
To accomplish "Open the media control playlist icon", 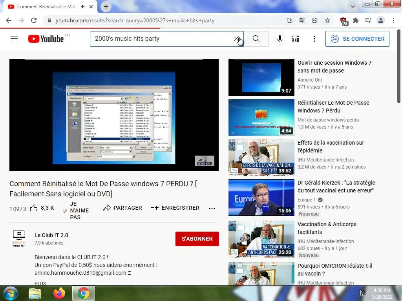I will 368,20.
